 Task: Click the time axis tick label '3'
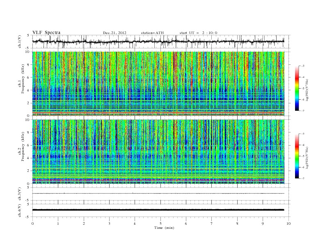[x=109, y=224]
